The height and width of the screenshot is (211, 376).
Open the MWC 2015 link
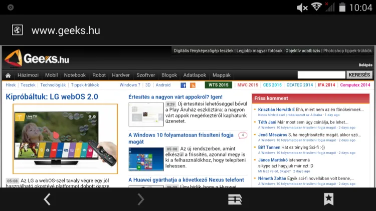point(248,85)
